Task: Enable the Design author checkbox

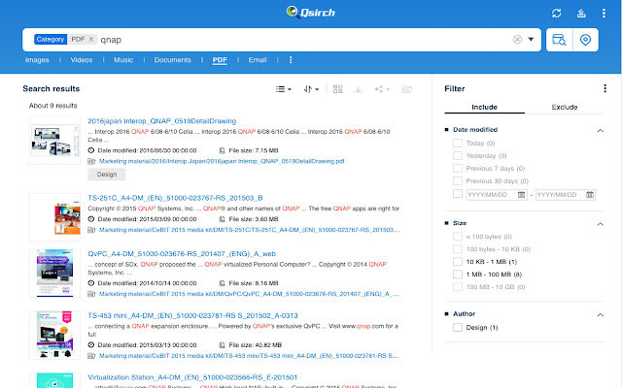Action: click(458, 328)
